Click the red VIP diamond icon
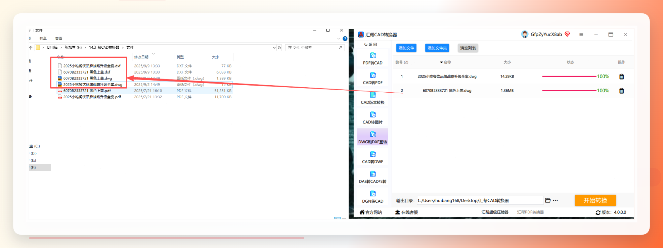Image resolution: width=663 pixels, height=248 pixels. click(x=567, y=34)
